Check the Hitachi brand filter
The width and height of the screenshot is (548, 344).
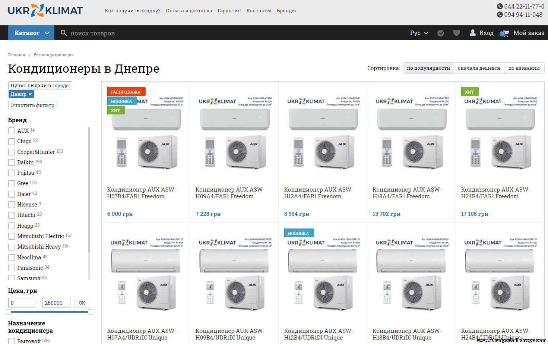click(12, 215)
